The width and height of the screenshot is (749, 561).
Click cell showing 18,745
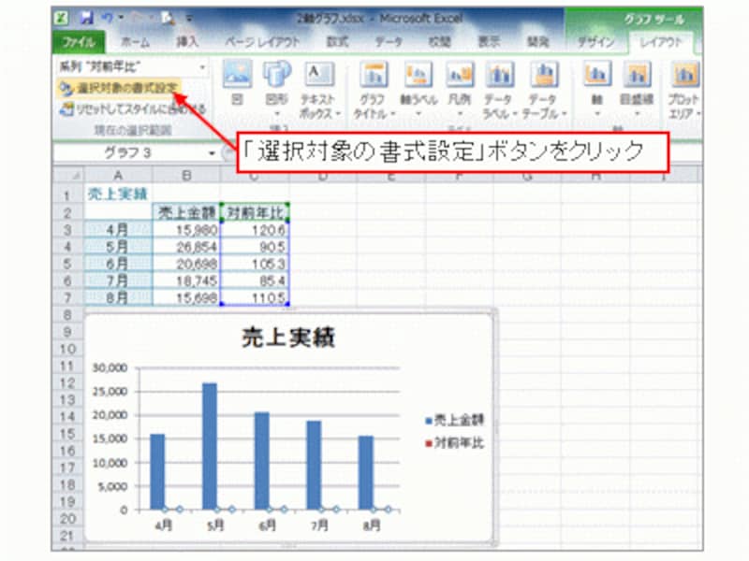[x=186, y=280]
